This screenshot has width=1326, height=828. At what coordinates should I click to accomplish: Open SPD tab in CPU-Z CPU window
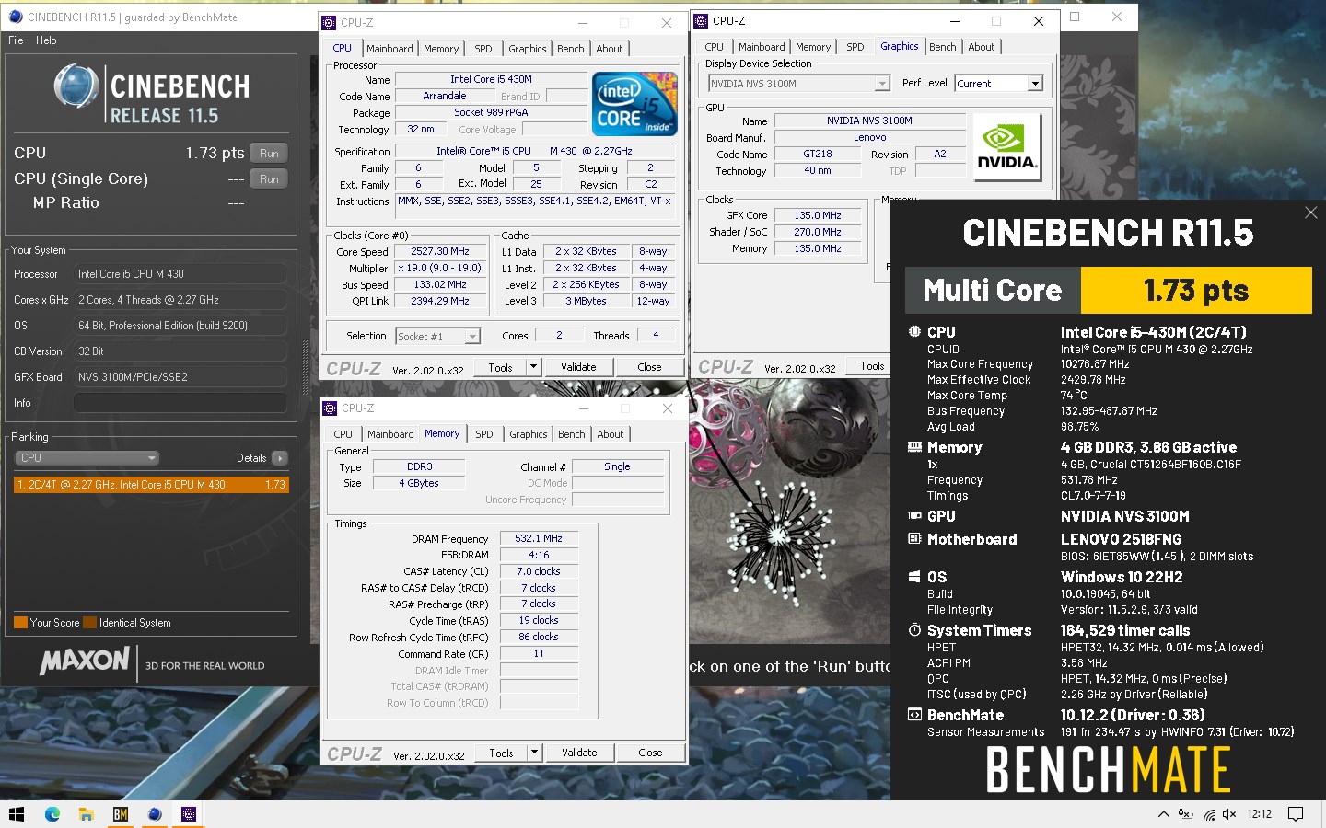(483, 49)
